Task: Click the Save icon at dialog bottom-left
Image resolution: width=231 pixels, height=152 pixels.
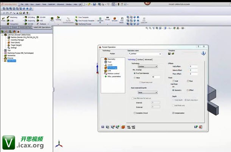Action: (103, 127)
